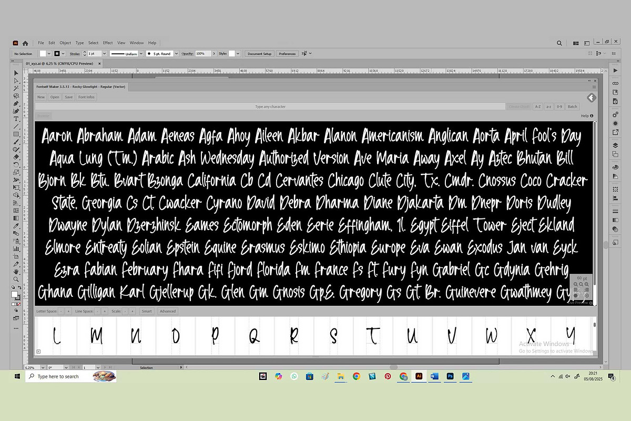Screen dimensions: 631x421
Task: Select the Type tool
Action: click(x=16, y=118)
